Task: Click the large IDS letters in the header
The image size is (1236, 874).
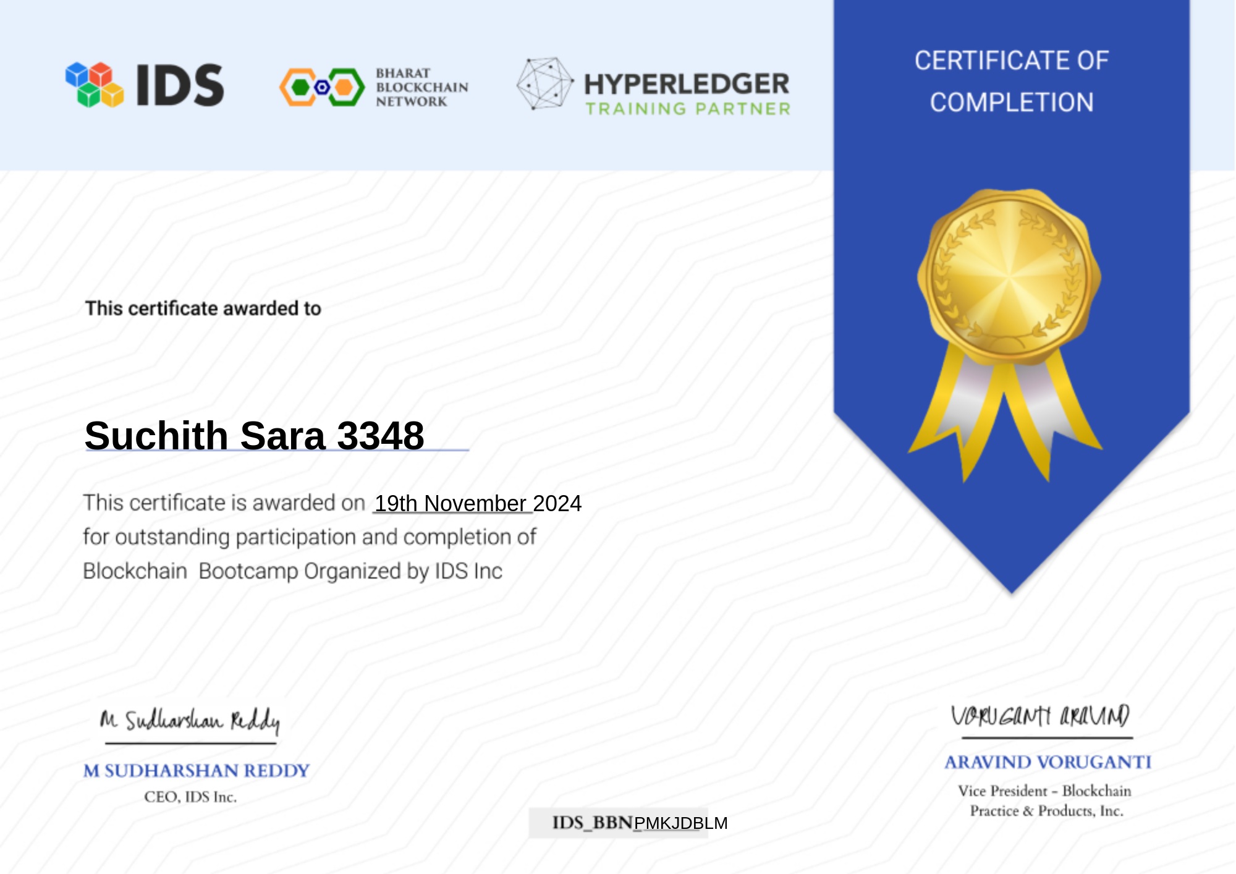Action: [x=180, y=85]
